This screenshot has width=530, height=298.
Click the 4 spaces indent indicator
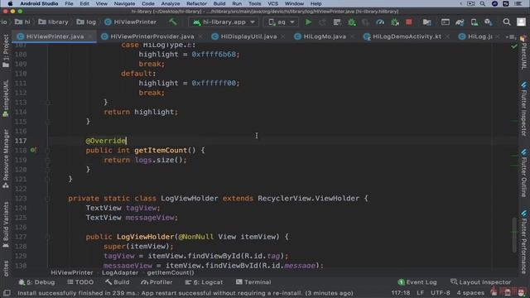click(470, 293)
